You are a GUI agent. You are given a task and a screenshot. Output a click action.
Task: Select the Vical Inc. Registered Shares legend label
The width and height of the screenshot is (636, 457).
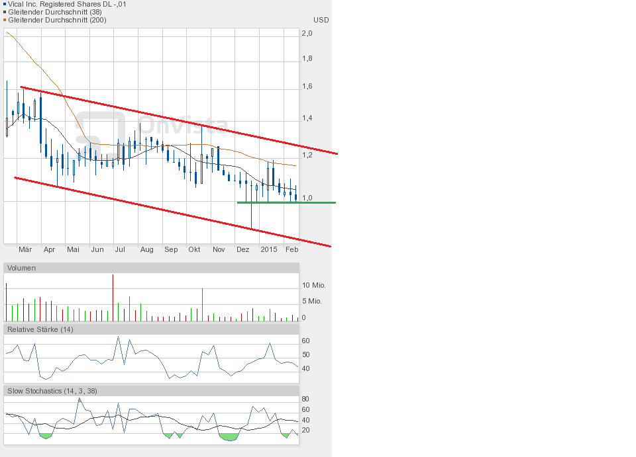click(x=67, y=4)
